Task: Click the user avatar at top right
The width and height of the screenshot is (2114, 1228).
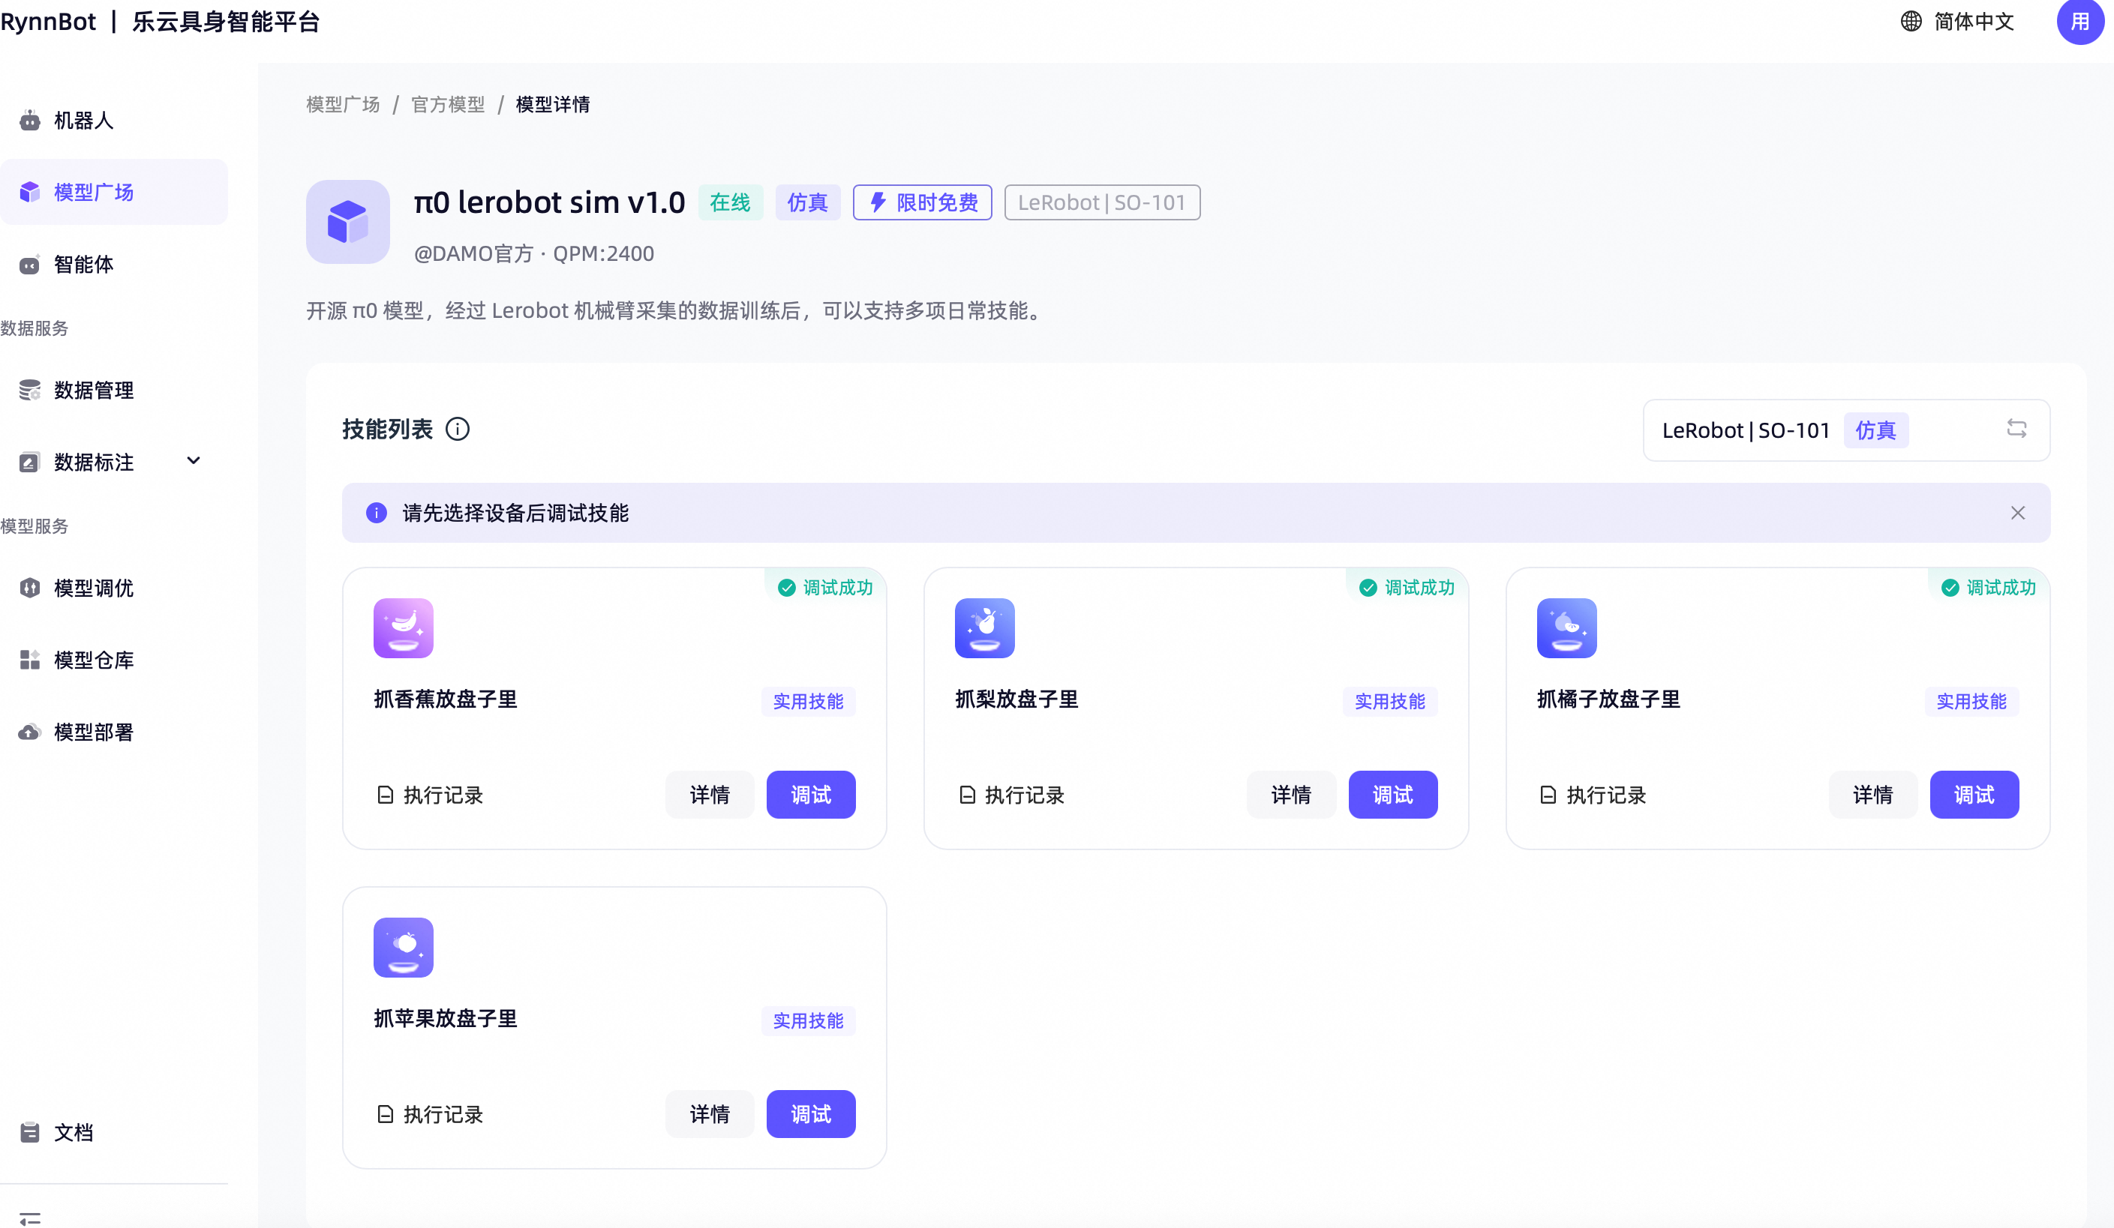Action: click(2079, 22)
